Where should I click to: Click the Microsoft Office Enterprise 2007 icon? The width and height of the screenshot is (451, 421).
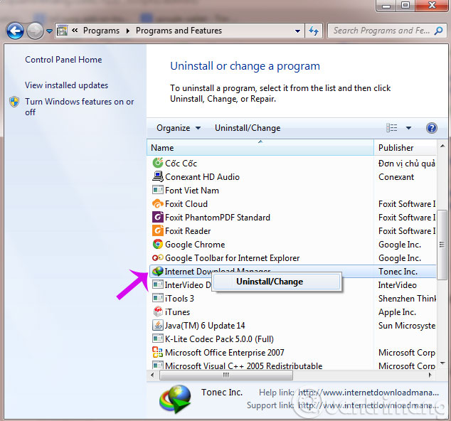pyautogui.click(x=158, y=352)
